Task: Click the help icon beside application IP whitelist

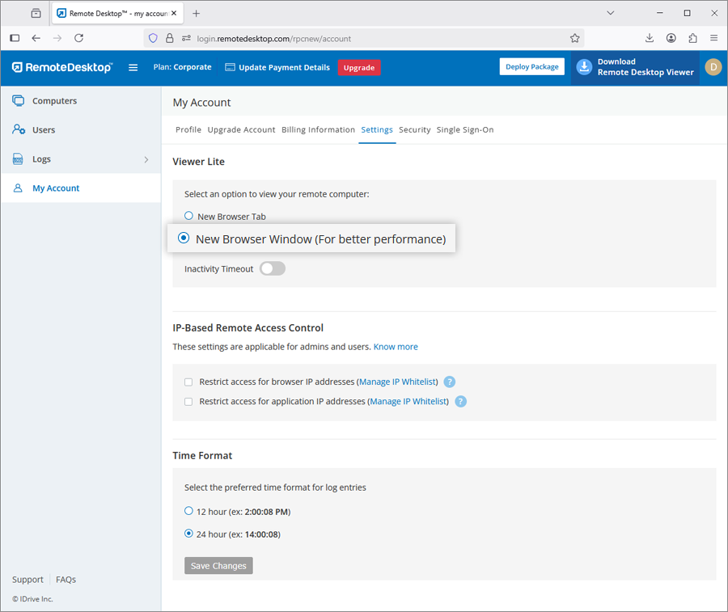Action: point(460,401)
